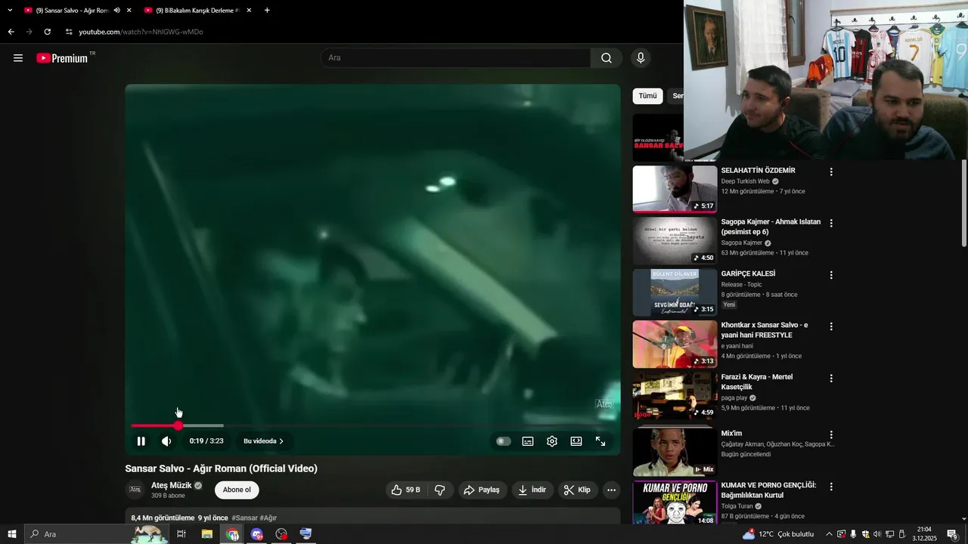Open Khontkar x Sansar Salvo FREESTYLE title

(765, 330)
